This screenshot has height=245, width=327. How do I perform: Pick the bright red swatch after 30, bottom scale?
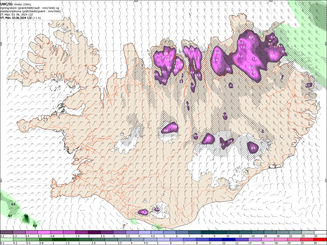coord(320,239)
